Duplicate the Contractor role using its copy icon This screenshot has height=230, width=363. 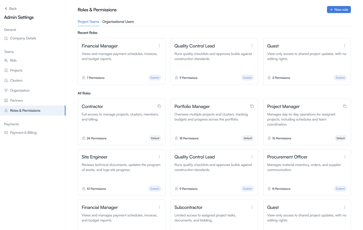(159, 106)
